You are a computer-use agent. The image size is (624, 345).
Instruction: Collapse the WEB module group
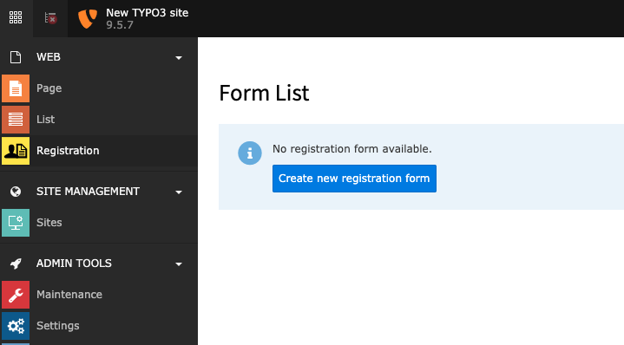[x=179, y=58]
